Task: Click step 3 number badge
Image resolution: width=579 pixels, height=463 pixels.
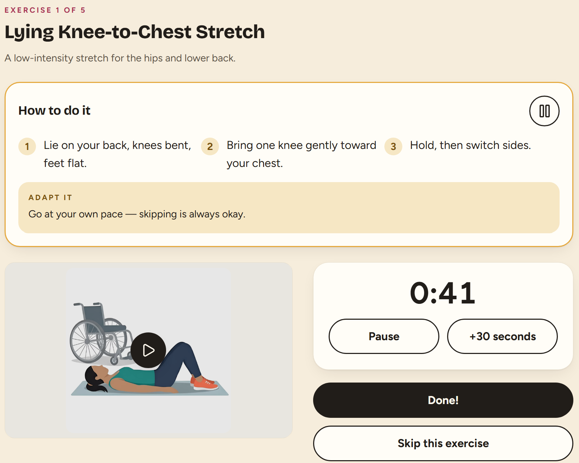Action: 393,146
